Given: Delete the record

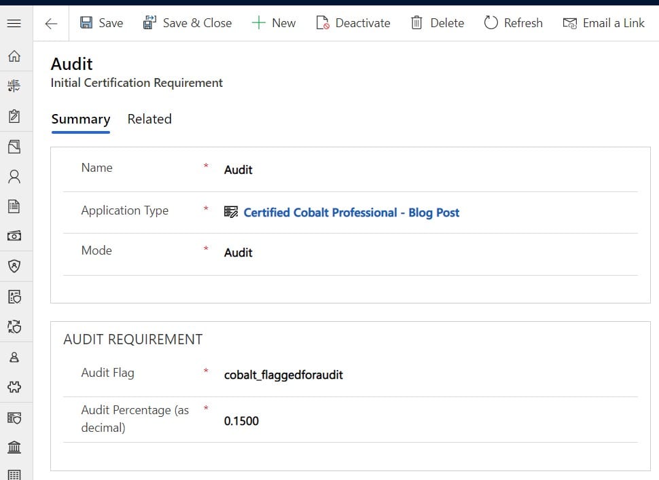Looking at the screenshot, I should pos(437,22).
